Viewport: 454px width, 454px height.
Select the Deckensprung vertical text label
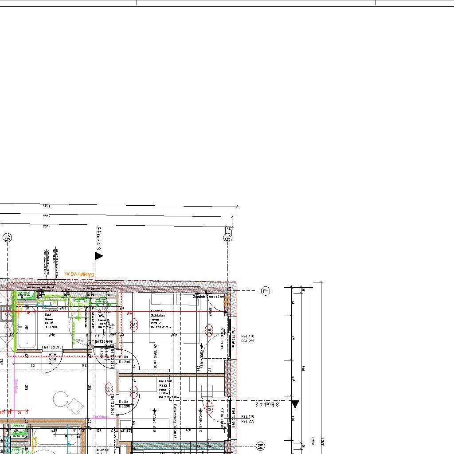[x=175, y=413]
